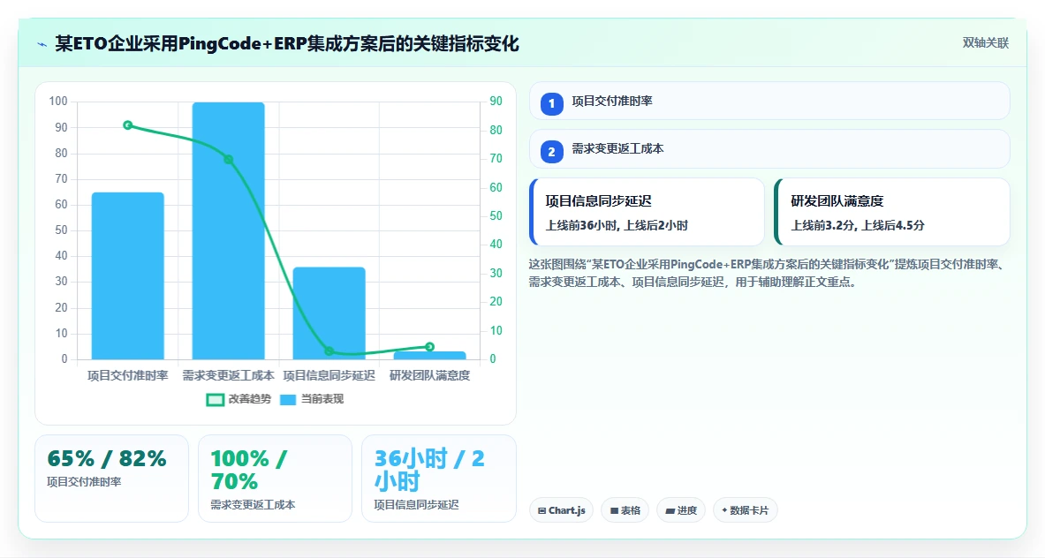This screenshot has width=1045, height=558.
Task: Click the 100% / 70% stat card
Action: [x=276, y=478]
